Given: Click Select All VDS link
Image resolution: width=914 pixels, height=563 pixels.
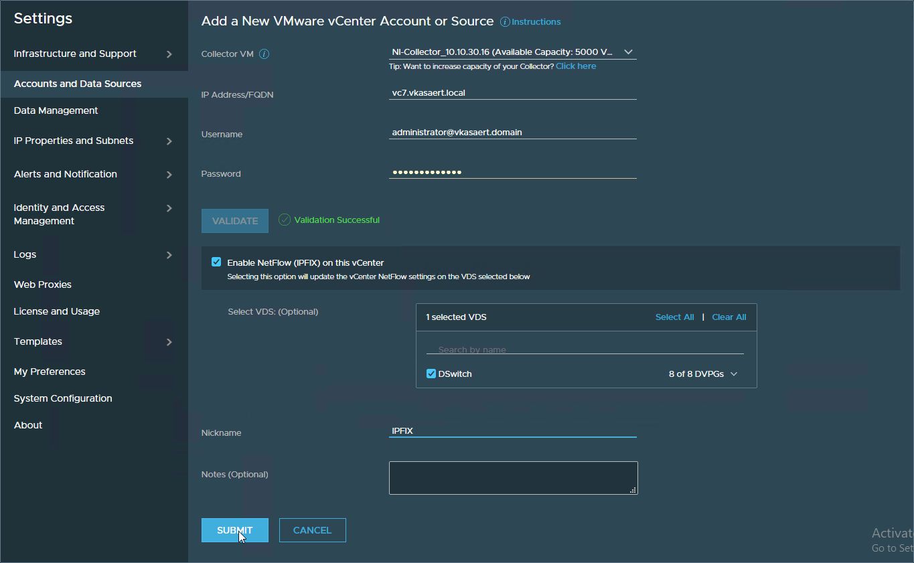Looking at the screenshot, I should (674, 317).
